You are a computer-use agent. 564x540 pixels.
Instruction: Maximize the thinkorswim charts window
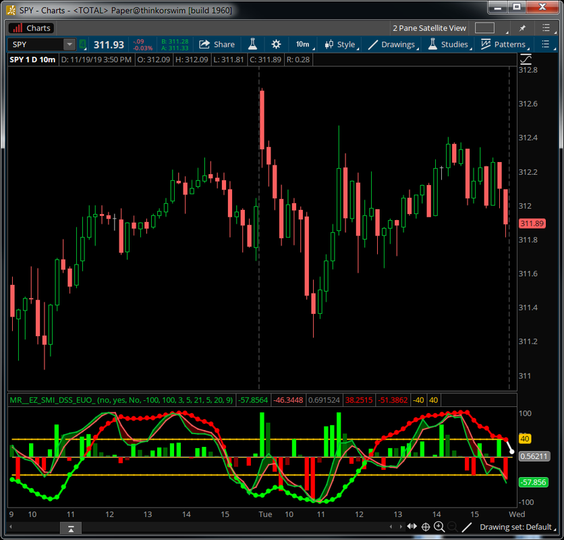517,7
